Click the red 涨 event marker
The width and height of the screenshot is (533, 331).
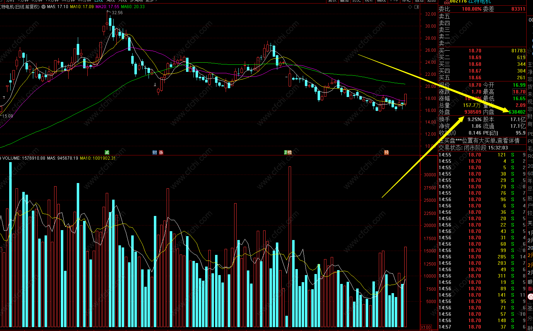[x=161, y=153]
